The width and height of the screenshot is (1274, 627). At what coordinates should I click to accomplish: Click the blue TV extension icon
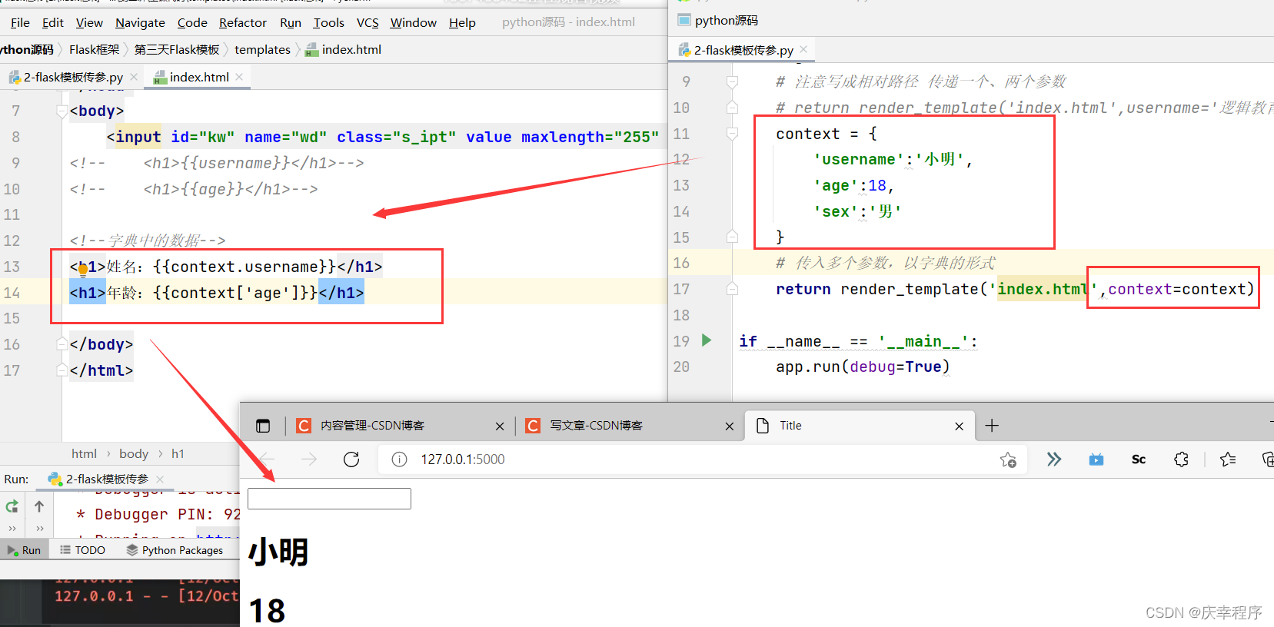pos(1096,459)
